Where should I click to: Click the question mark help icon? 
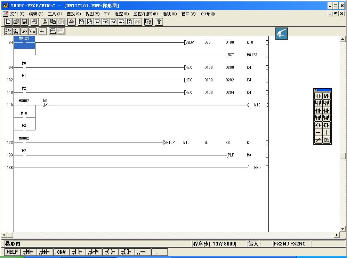pyautogui.click(x=159, y=22)
